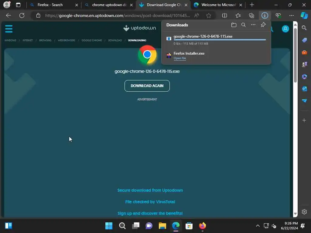Open taskbar Search
The width and height of the screenshot is (311, 233).
(122, 226)
